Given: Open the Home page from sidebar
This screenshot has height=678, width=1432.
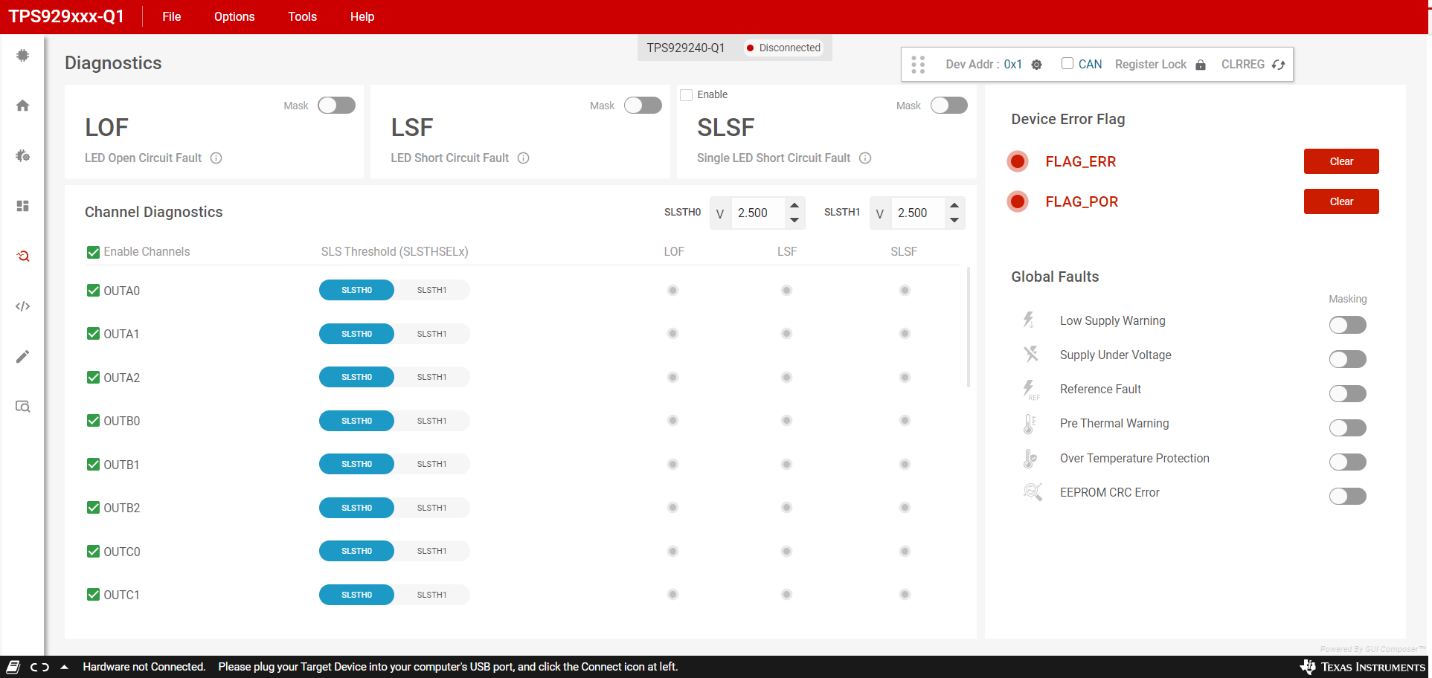Looking at the screenshot, I should [x=23, y=106].
